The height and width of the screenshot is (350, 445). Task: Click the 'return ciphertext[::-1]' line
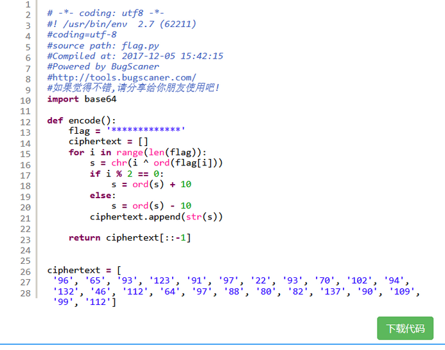click(130, 237)
